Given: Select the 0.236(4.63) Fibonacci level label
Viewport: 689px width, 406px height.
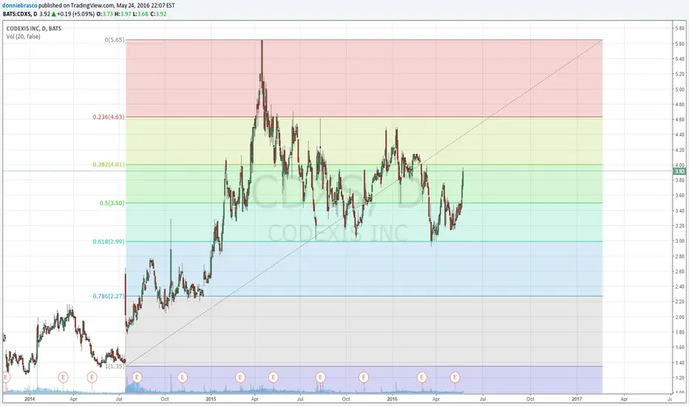Looking at the screenshot, I should coord(109,117).
